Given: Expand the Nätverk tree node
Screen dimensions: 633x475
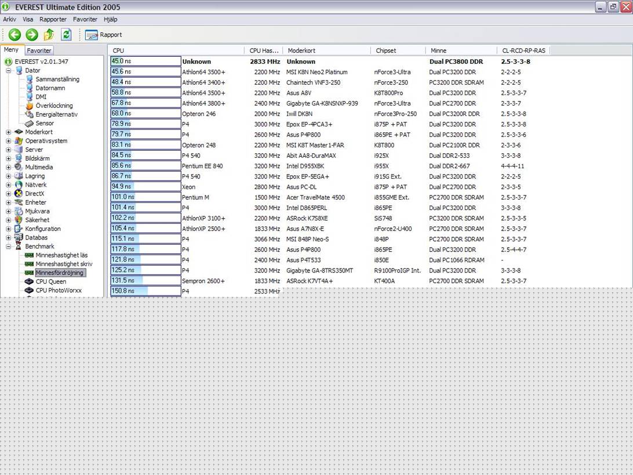Looking at the screenshot, I should click(9, 185).
